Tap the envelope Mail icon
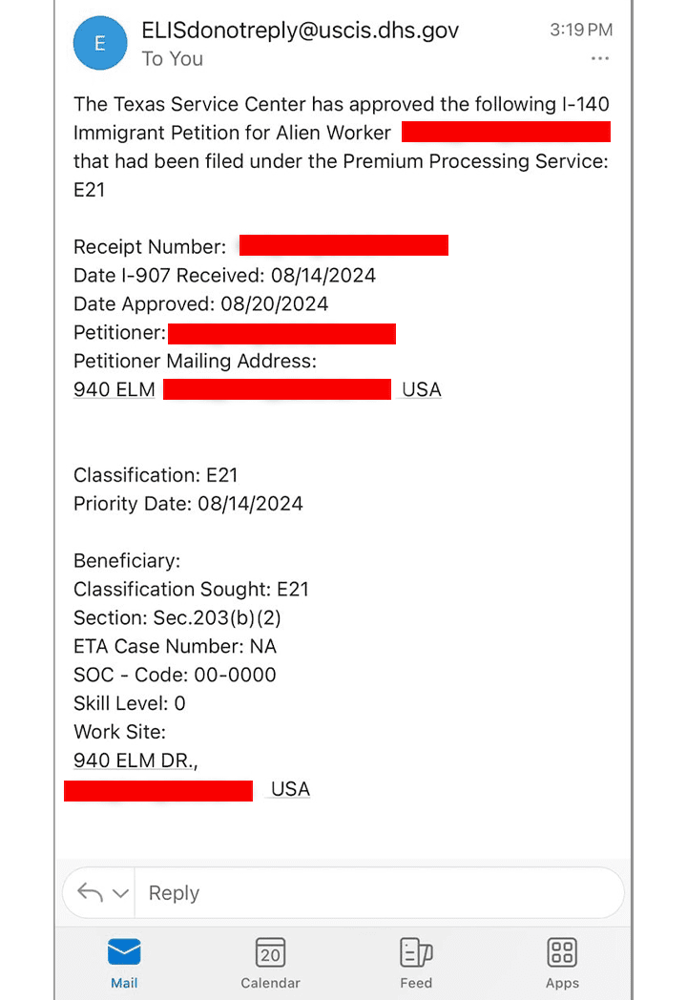 (x=124, y=952)
